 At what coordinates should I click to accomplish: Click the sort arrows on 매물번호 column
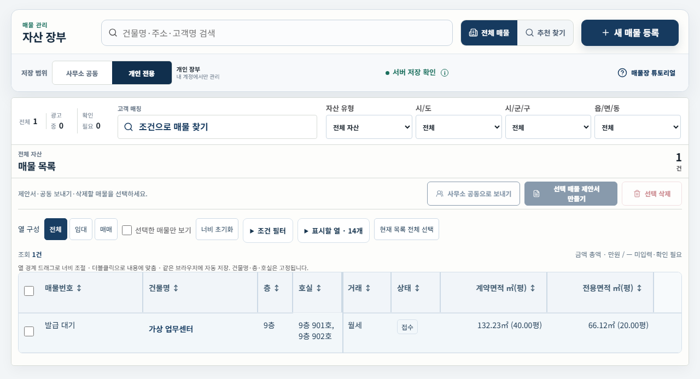79,288
